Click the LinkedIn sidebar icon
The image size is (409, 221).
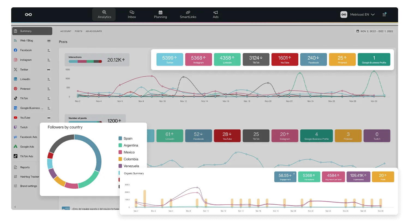[x=16, y=79]
